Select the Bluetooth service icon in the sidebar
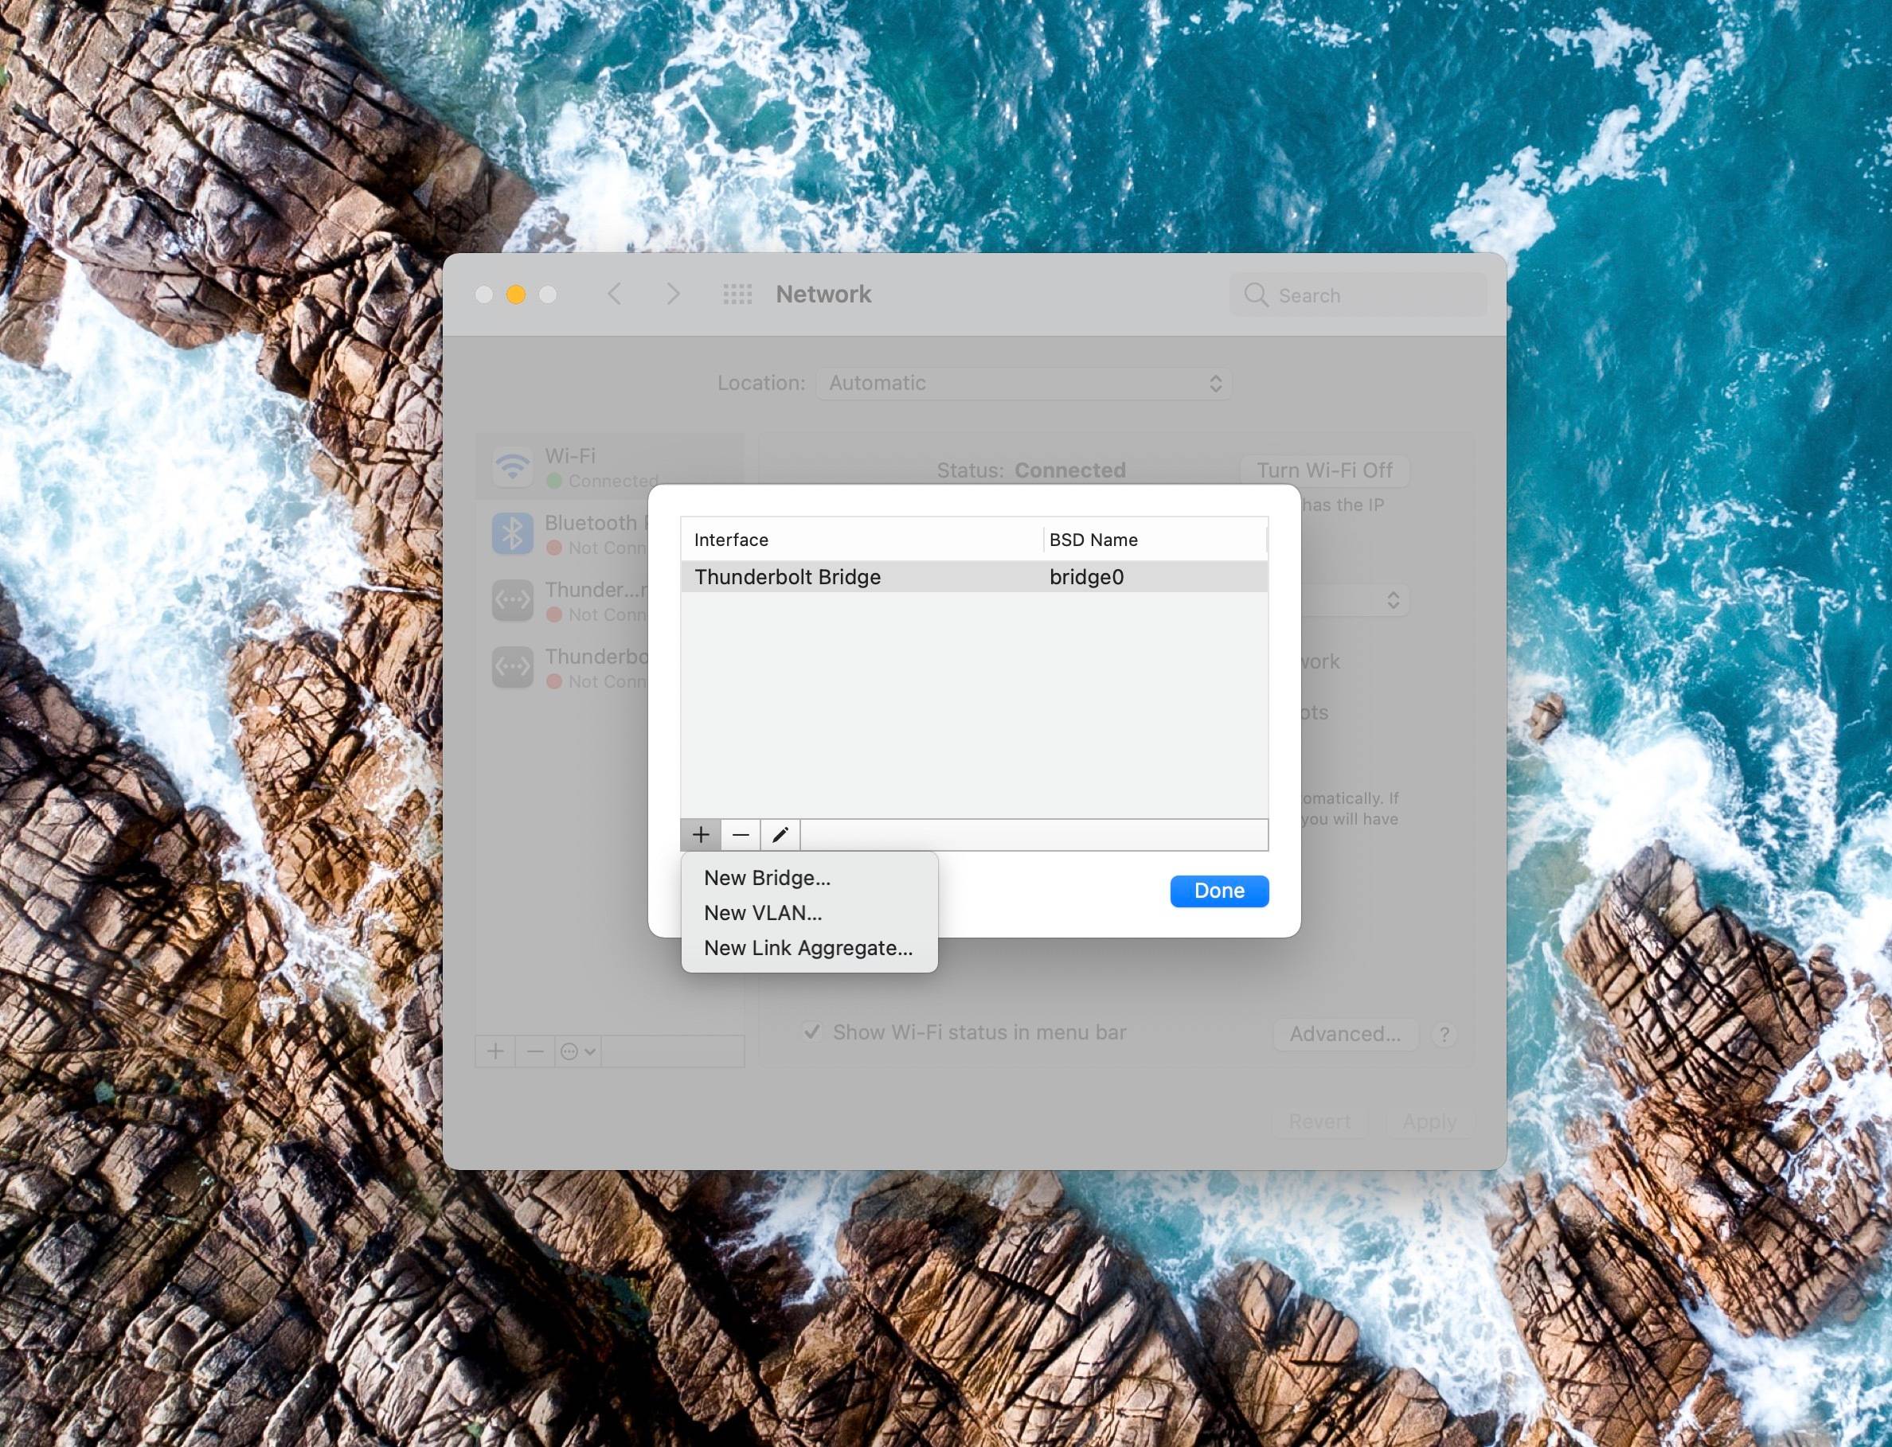The height and width of the screenshot is (1447, 1892). [513, 534]
